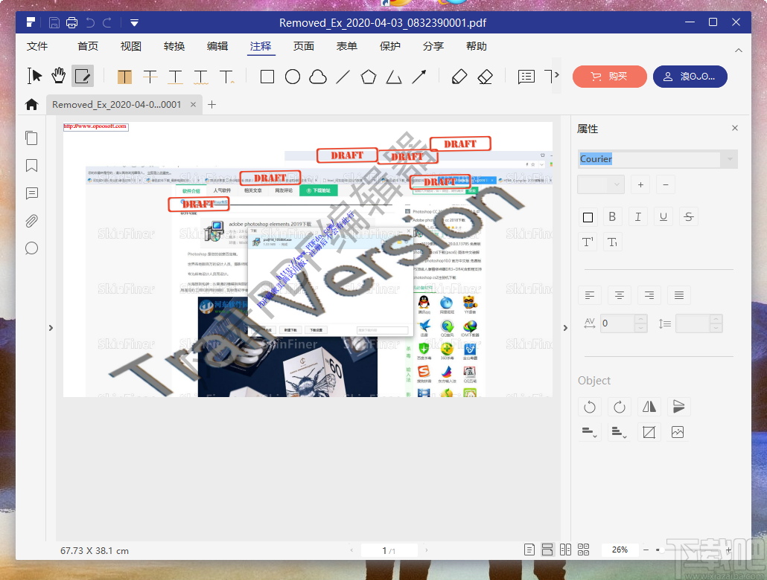
Task: Toggle superscript formatting
Action: point(588,242)
